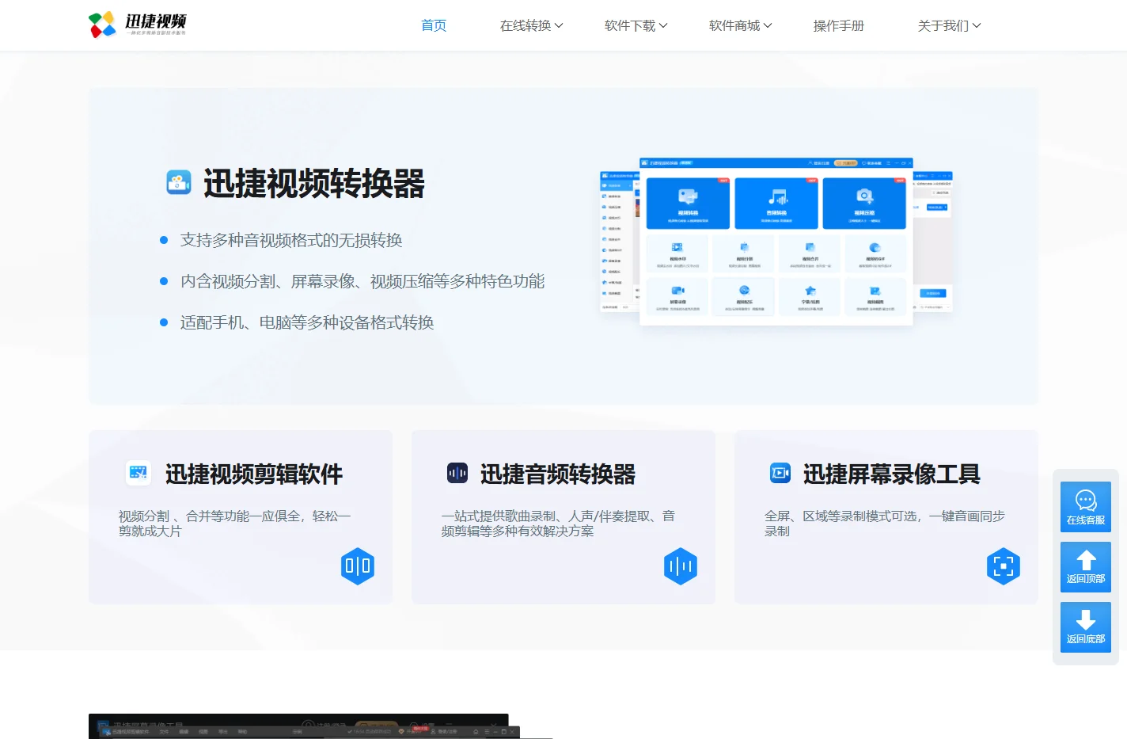The image size is (1127, 739).
Task: Click text 支持多种音视频格式的无损转换
Action: (291, 240)
